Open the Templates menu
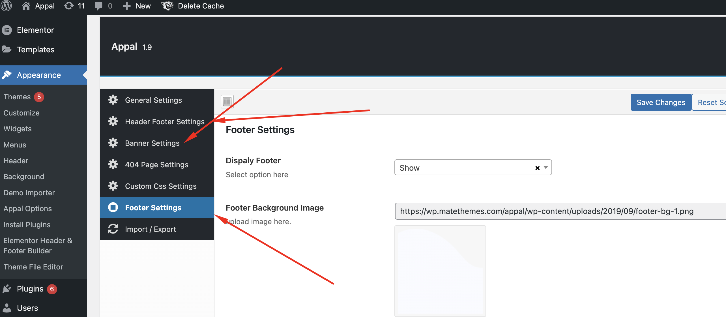Screen dimensions: 726x317 [x=44, y=49]
